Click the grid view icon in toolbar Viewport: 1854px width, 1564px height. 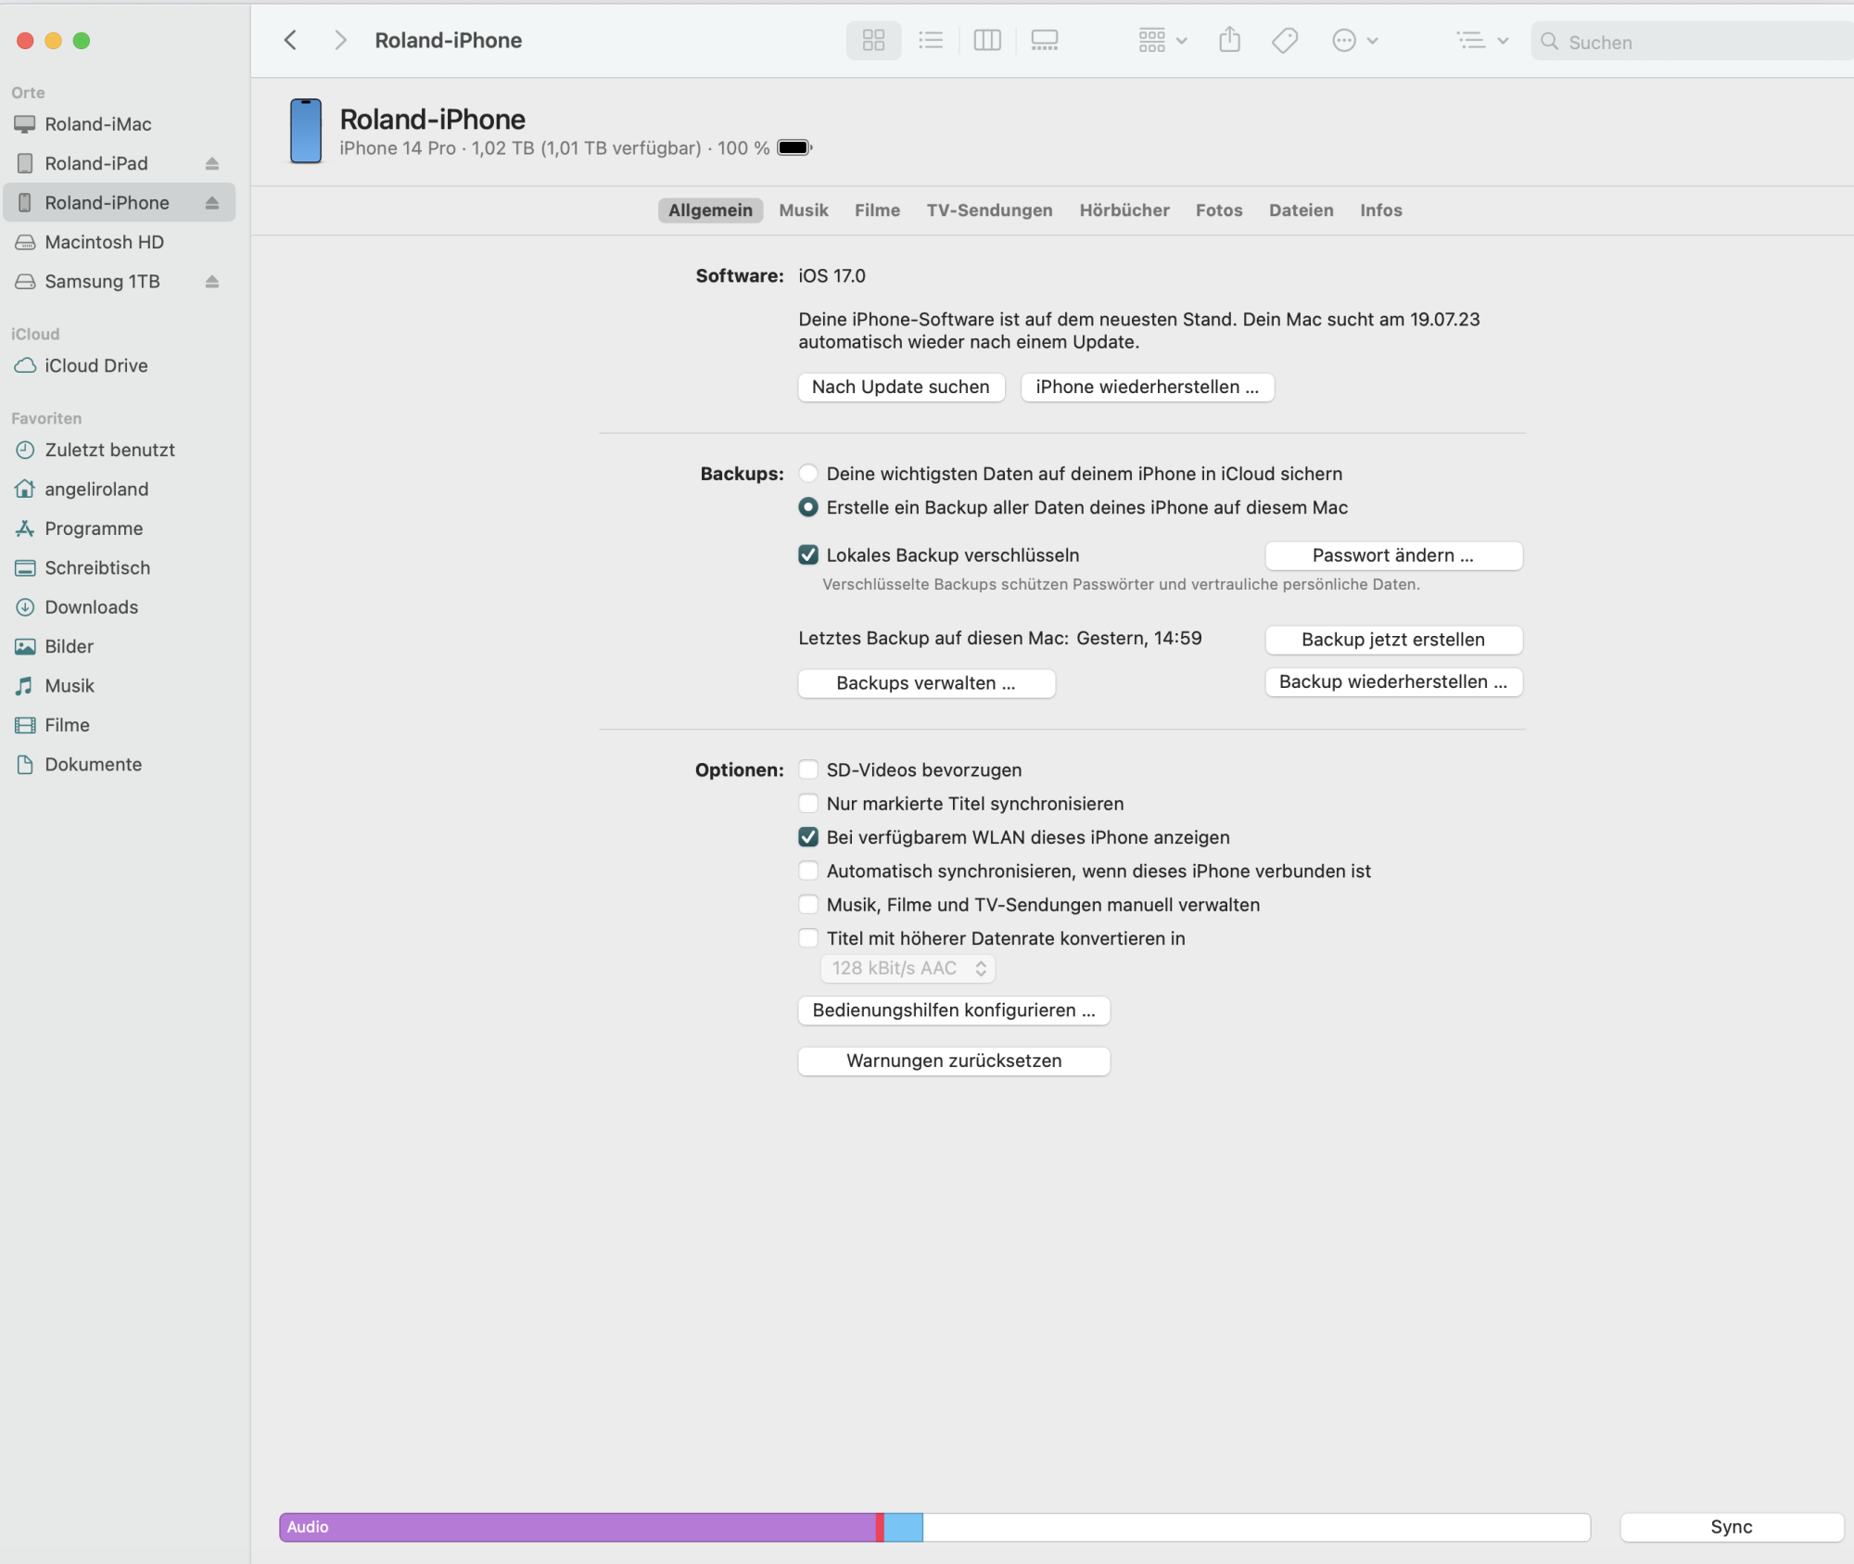tap(872, 41)
